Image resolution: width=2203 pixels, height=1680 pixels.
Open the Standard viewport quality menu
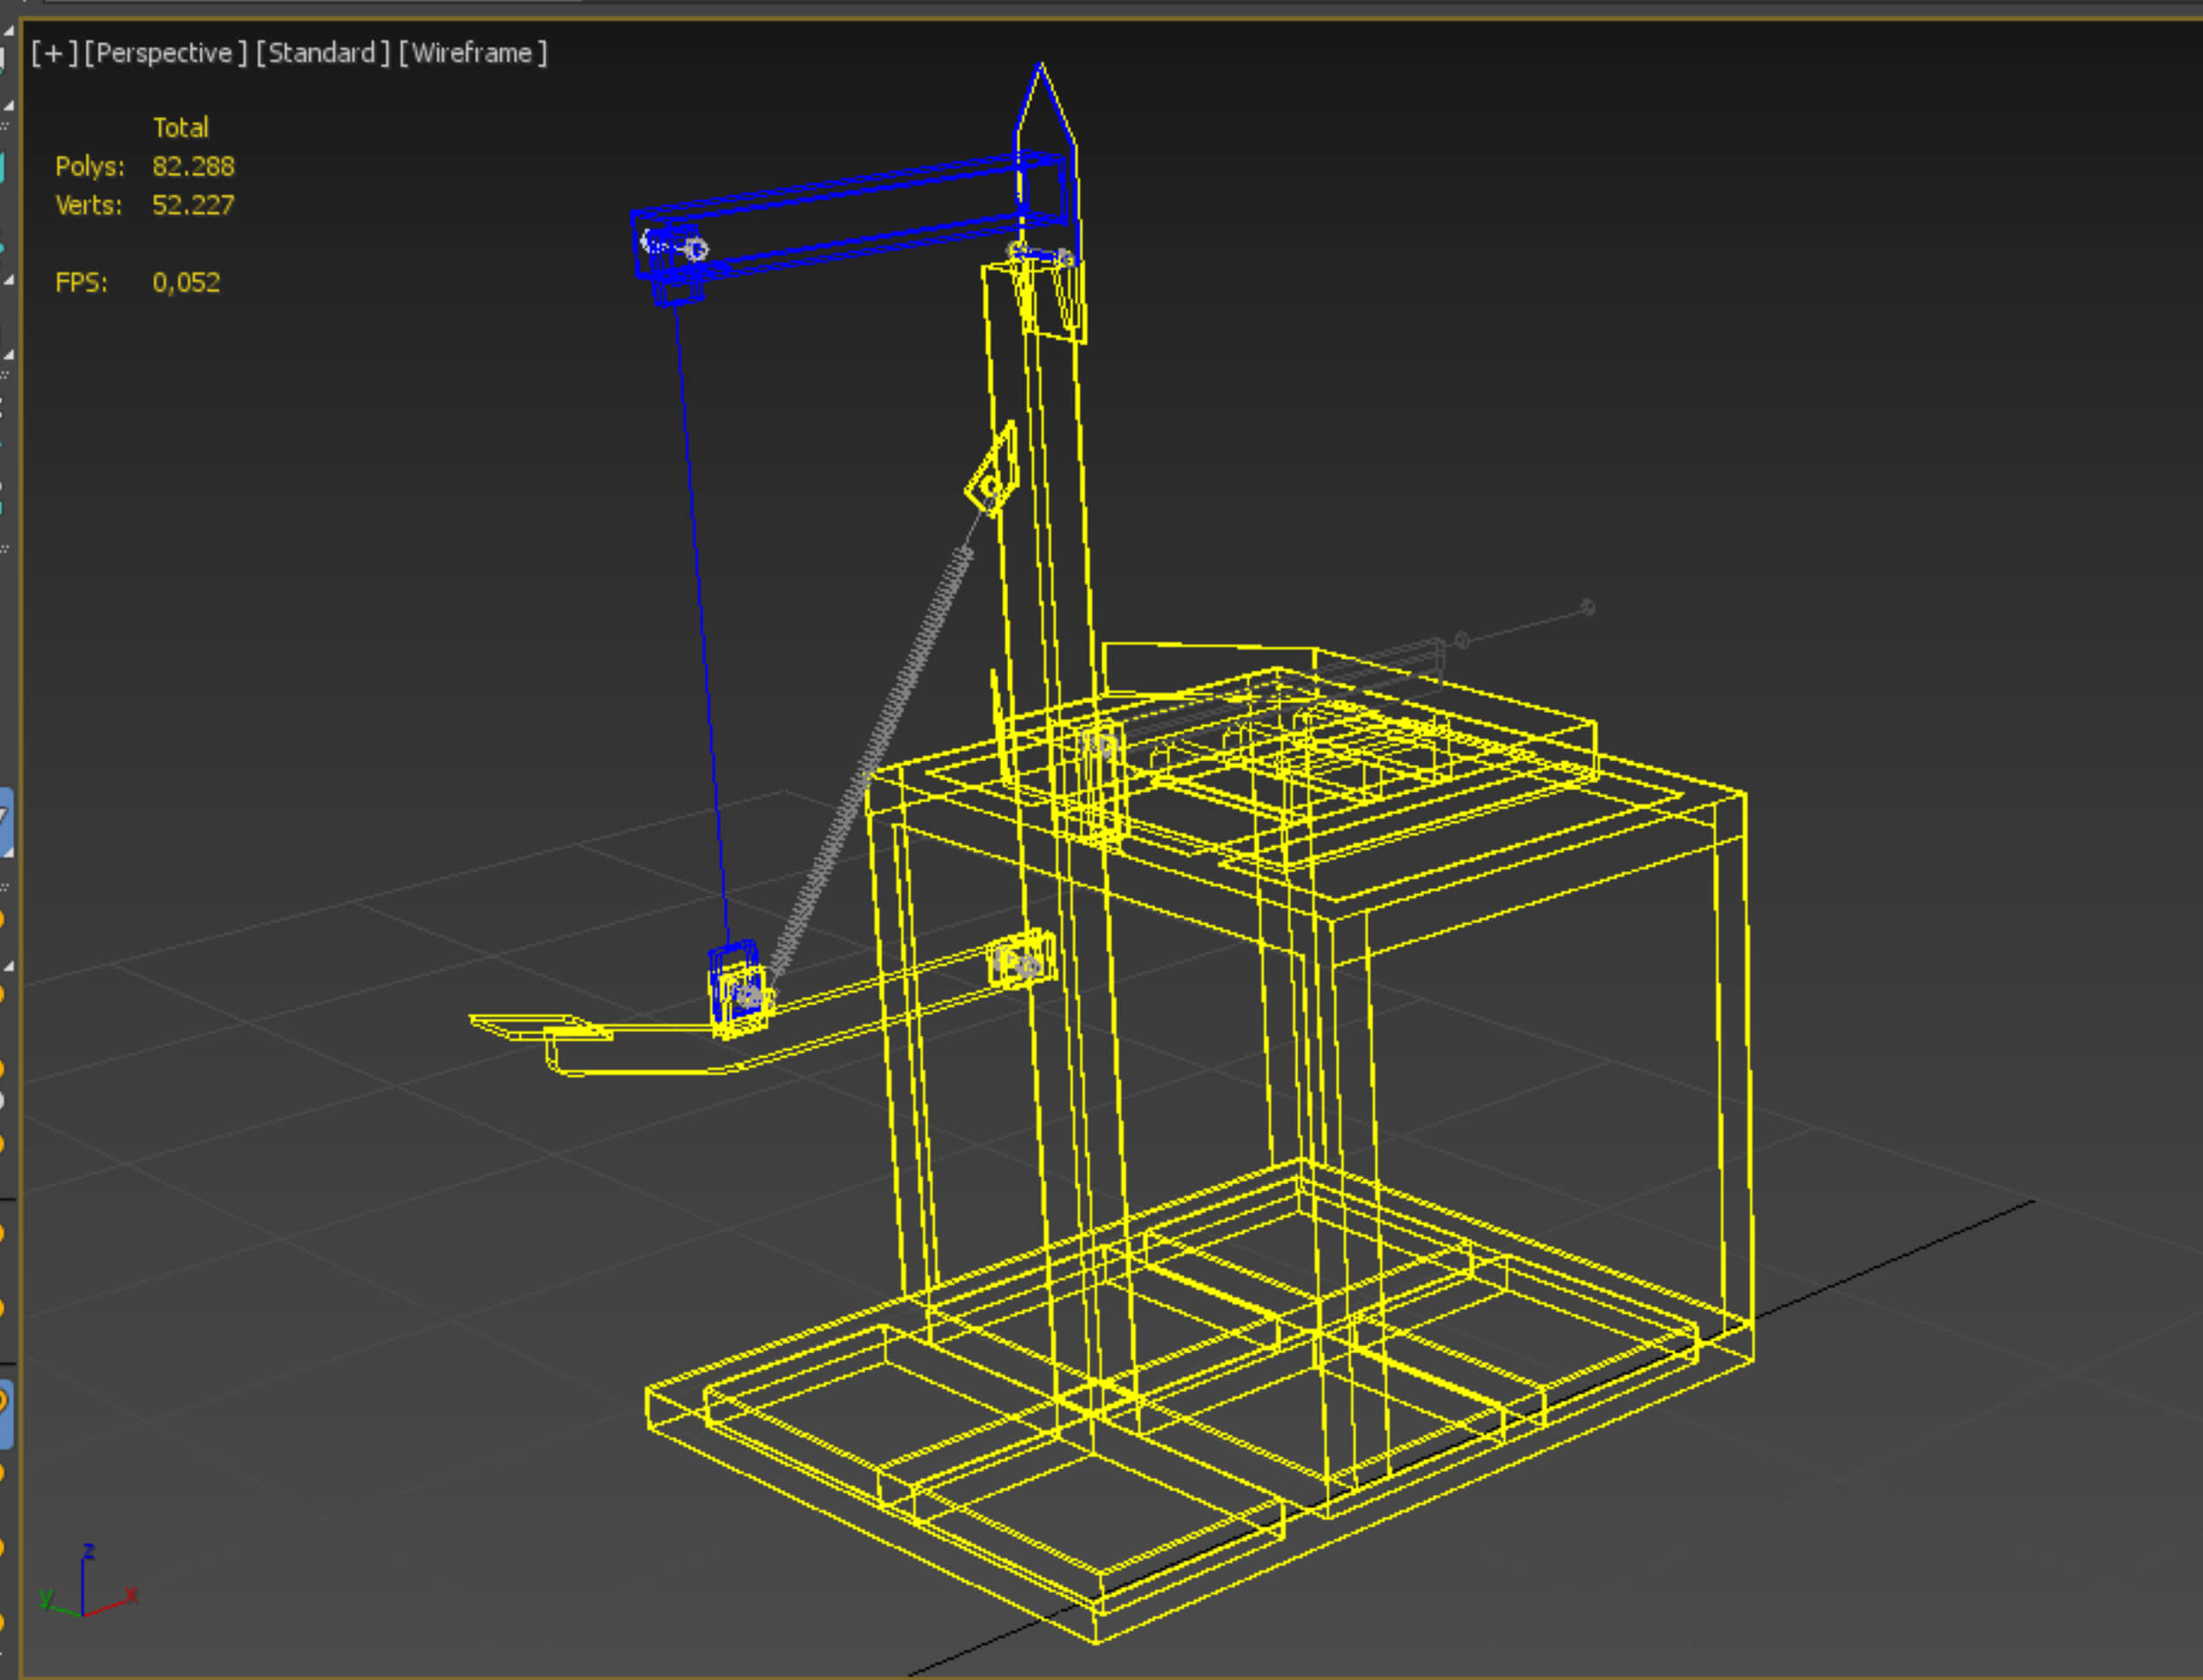[x=322, y=53]
